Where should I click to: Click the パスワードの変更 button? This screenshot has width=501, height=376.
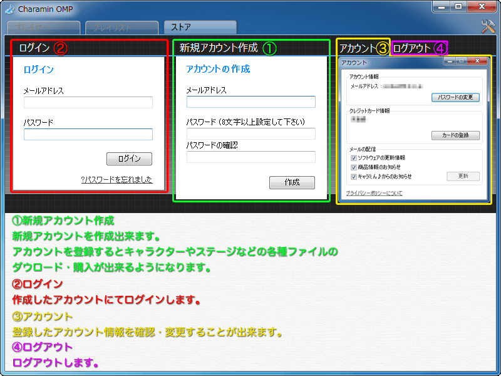455,97
